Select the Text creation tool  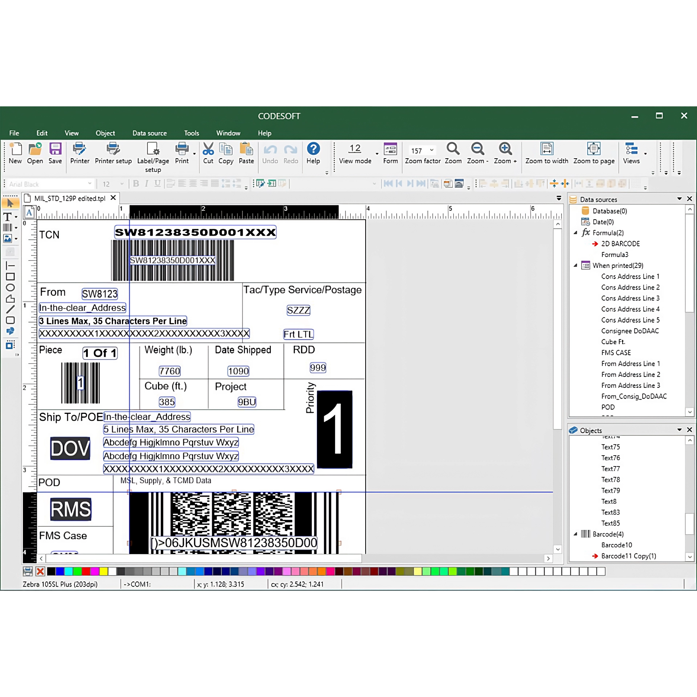click(x=7, y=217)
